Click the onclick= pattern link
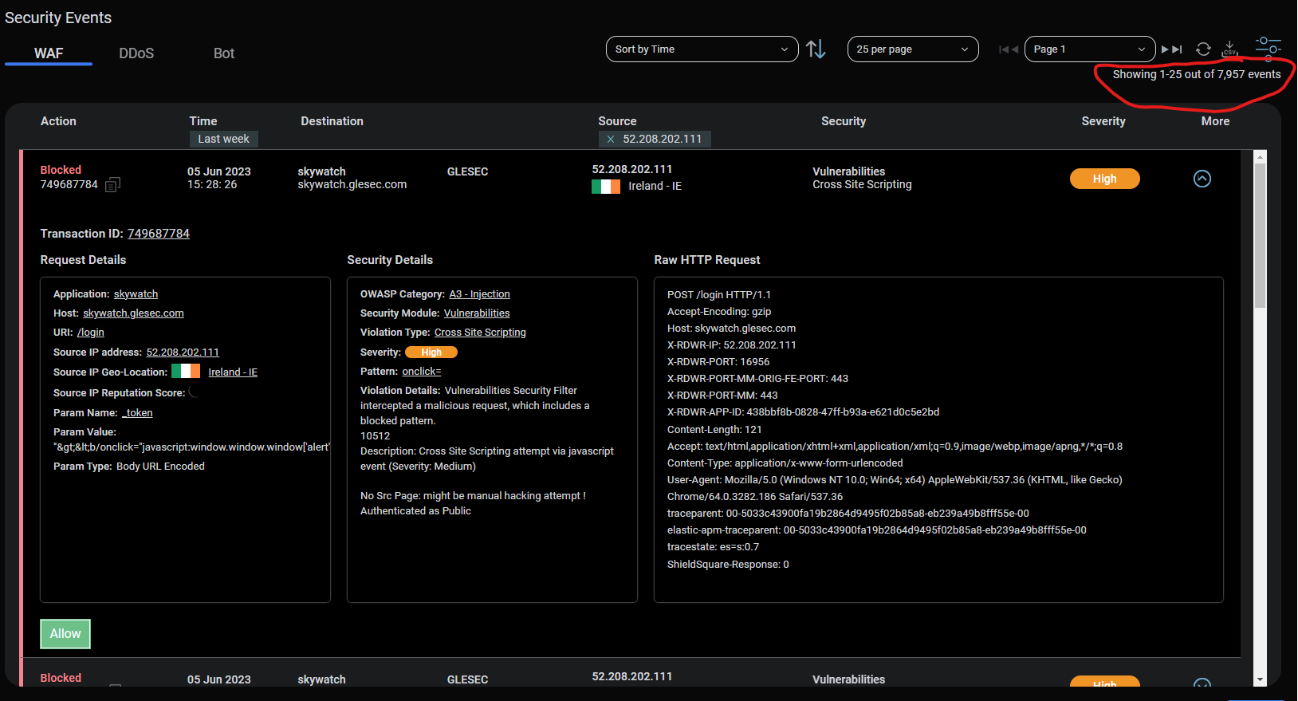Image resolution: width=1298 pixels, height=701 pixels. point(422,372)
